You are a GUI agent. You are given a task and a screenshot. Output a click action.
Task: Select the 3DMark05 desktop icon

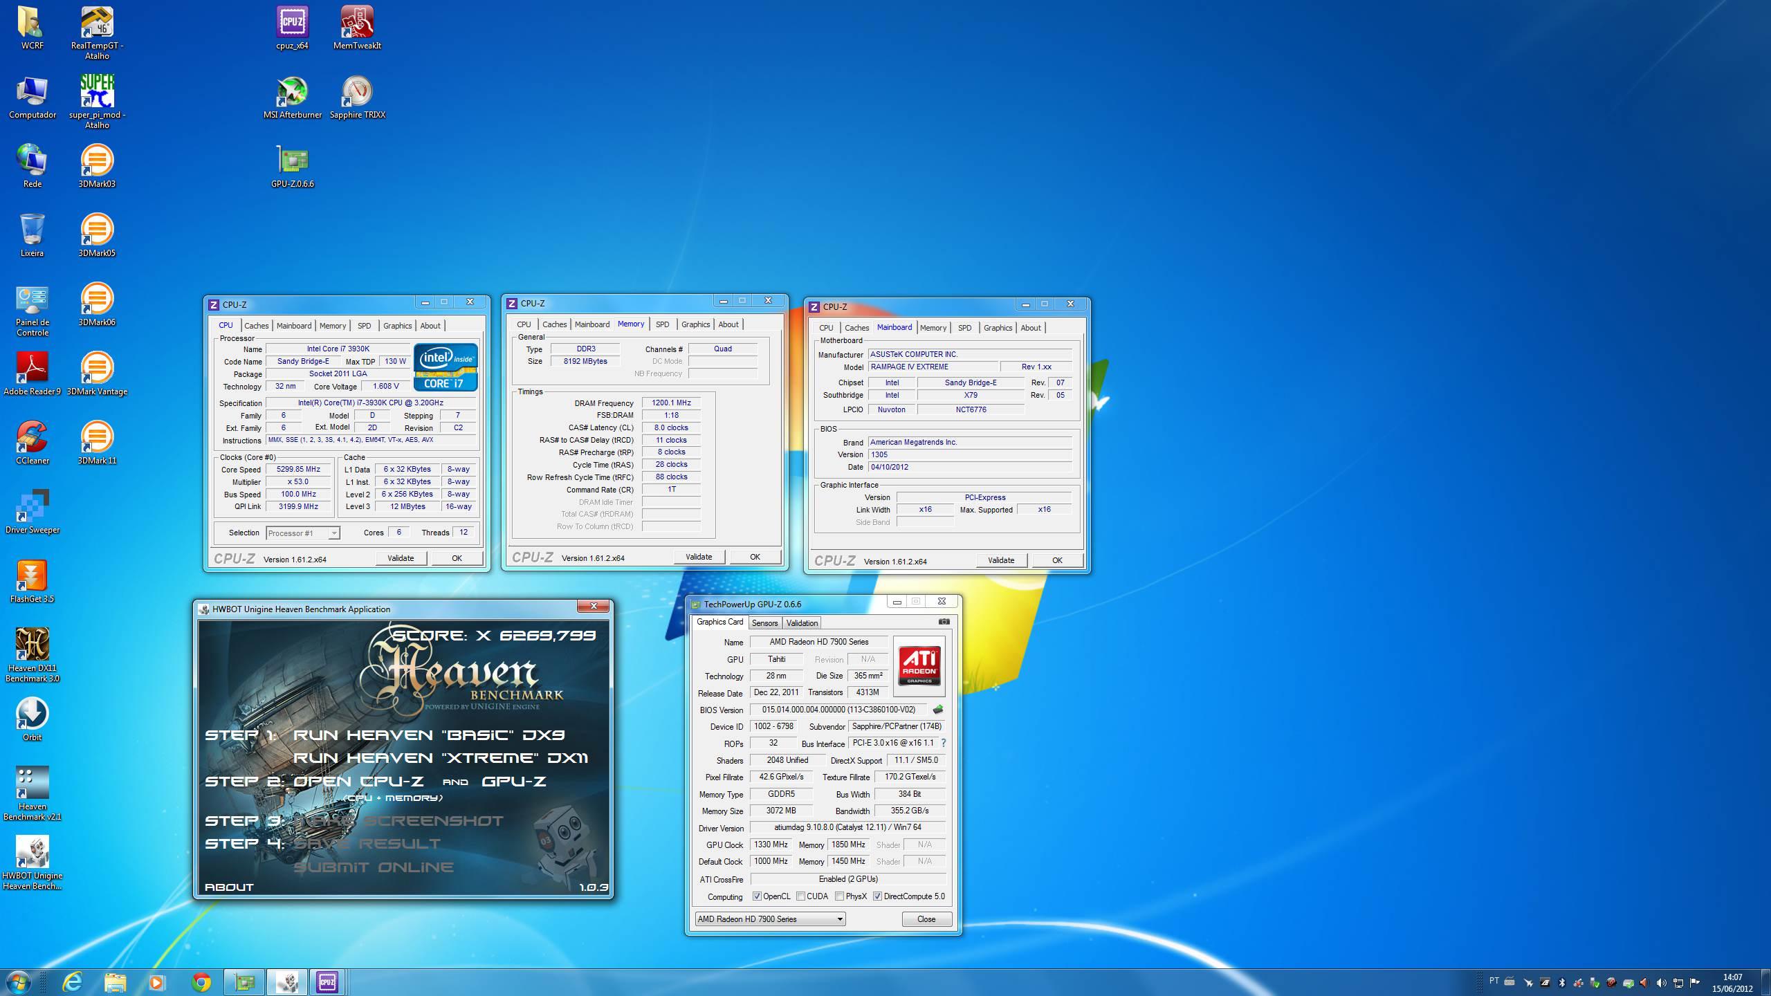[x=97, y=235]
